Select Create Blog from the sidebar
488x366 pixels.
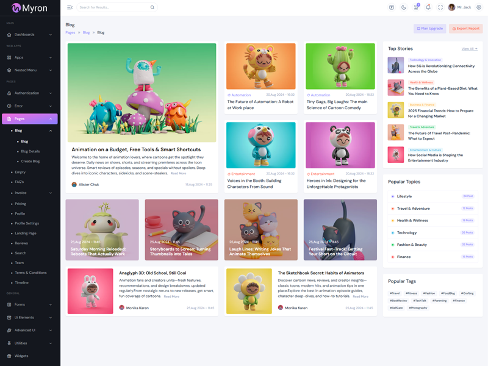click(x=30, y=161)
